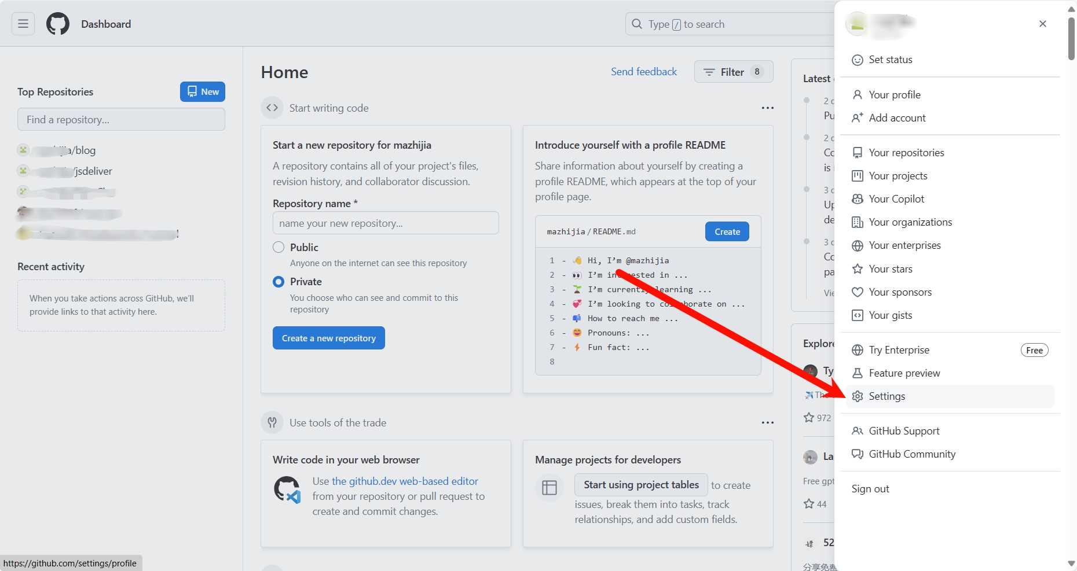
Task: Click the "Top Repositories" heading
Action: [x=55, y=92]
